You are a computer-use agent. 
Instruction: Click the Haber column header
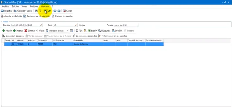tap(121, 40)
